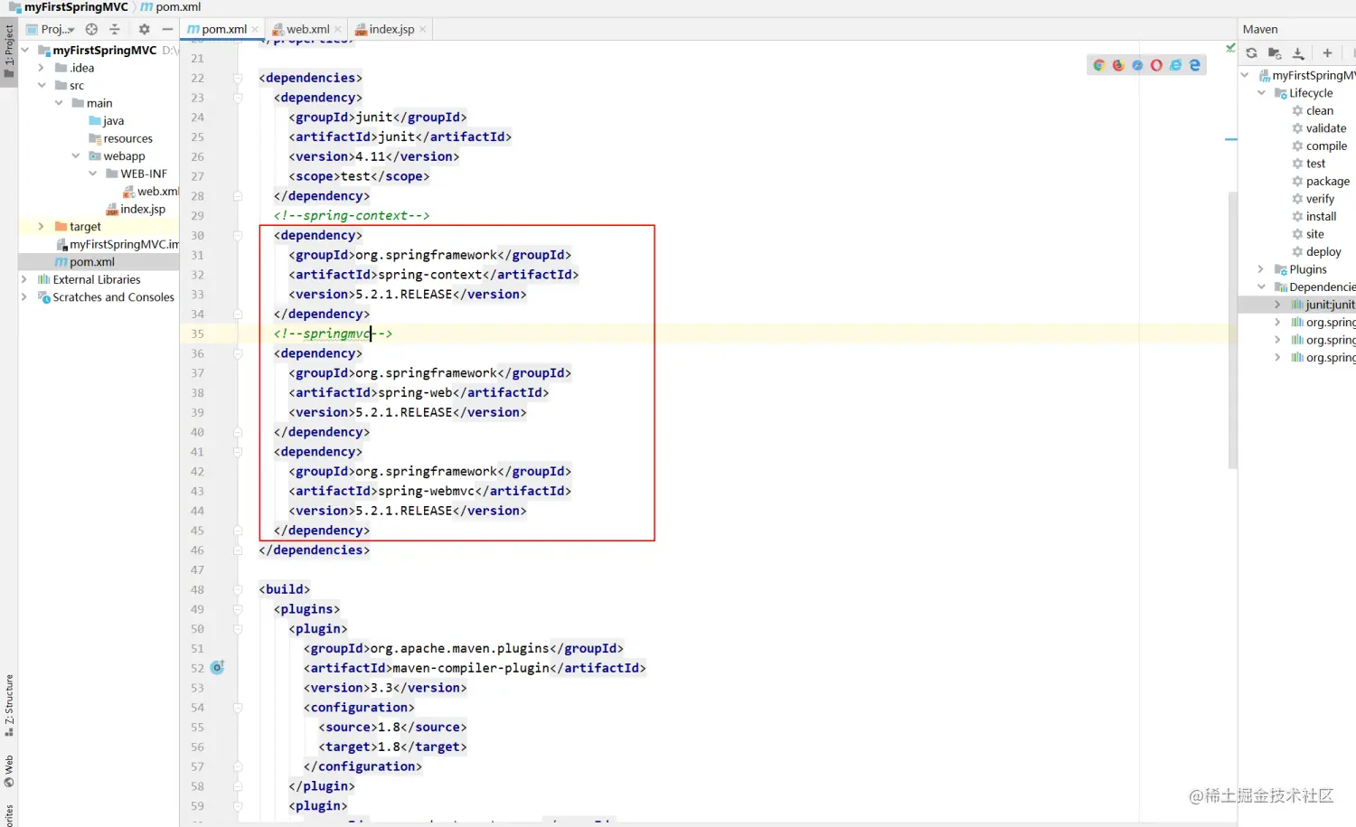Expand junit:junit dependency in Maven
Viewport: 1356px width, 827px height.
pyautogui.click(x=1277, y=305)
